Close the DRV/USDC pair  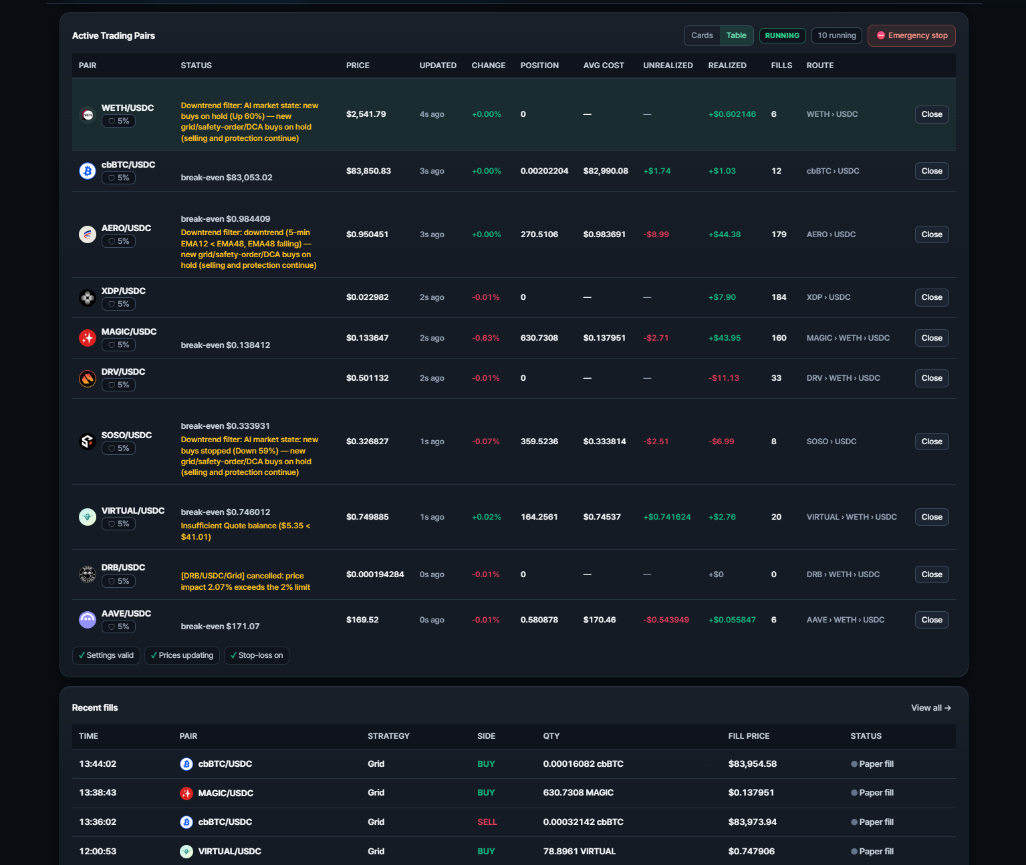(x=932, y=378)
